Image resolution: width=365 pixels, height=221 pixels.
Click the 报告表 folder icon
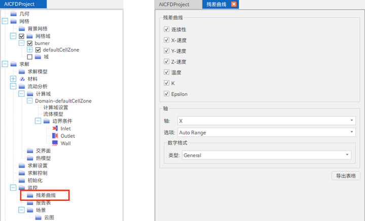30,203
